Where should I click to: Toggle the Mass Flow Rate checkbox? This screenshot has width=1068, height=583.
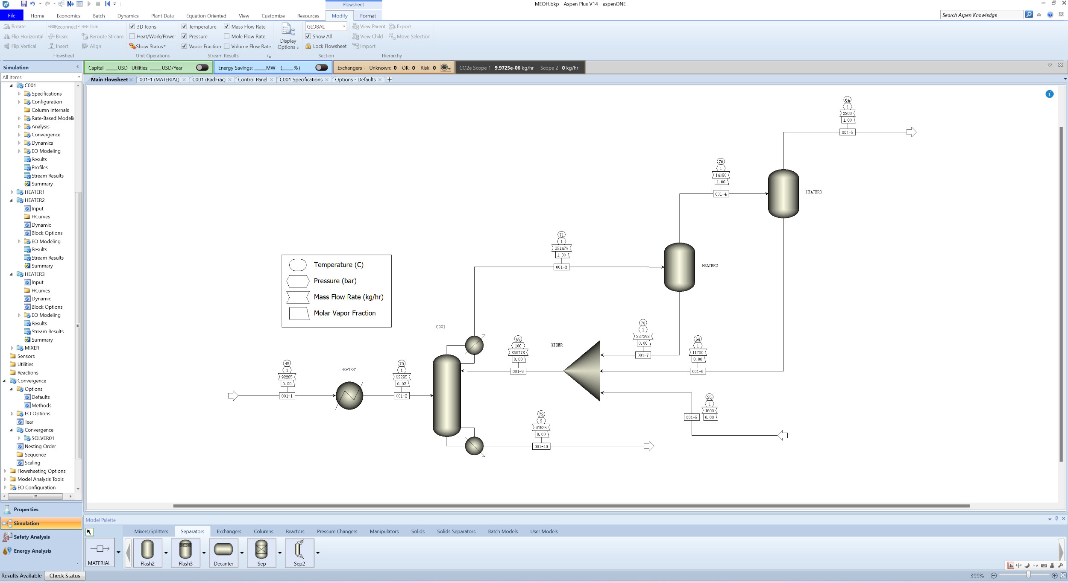227,26
